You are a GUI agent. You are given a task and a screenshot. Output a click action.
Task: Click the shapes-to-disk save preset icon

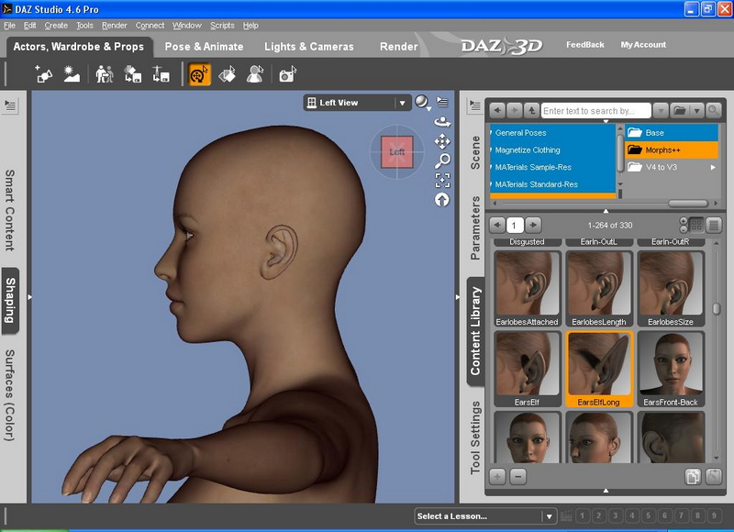point(132,74)
